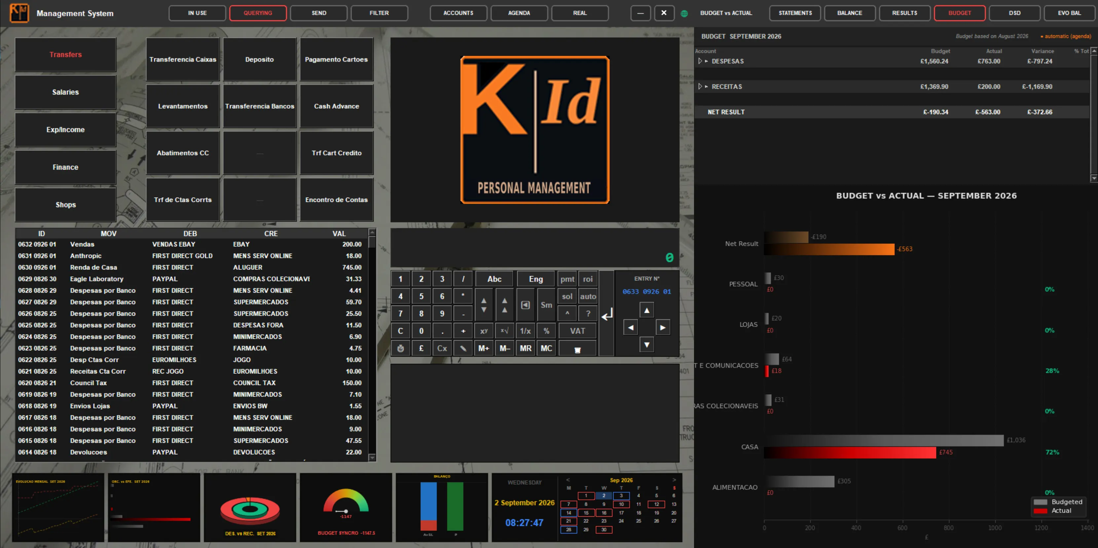Image resolution: width=1098 pixels, height=548 pixels.
Task: Click the Transferencia Caixas button
Action: pos(183,59)
